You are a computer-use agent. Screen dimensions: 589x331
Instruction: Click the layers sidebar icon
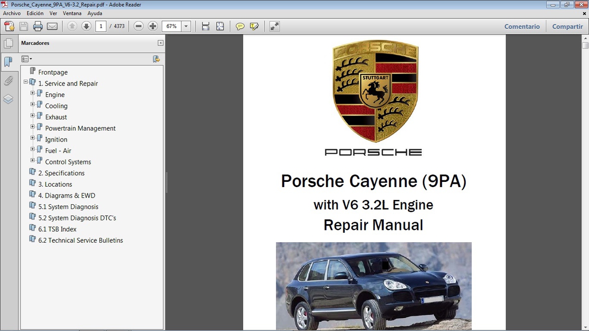coord(9,99)
